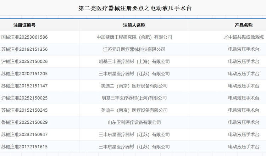Click product name 术中磁共振成像系统
Image resolution: width=266 pixels, height=156 pixels.
(x=244, y=37)
